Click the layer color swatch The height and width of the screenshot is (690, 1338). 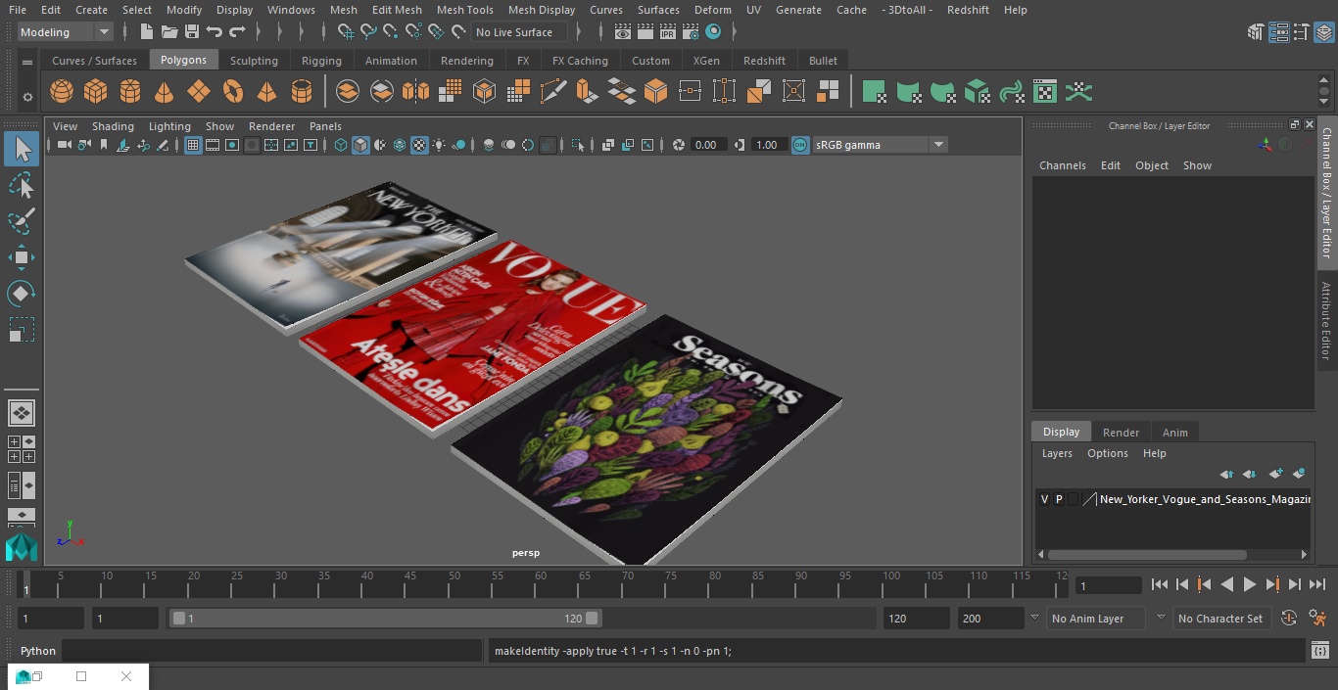pyautogui.click(x=1088, y=499)
